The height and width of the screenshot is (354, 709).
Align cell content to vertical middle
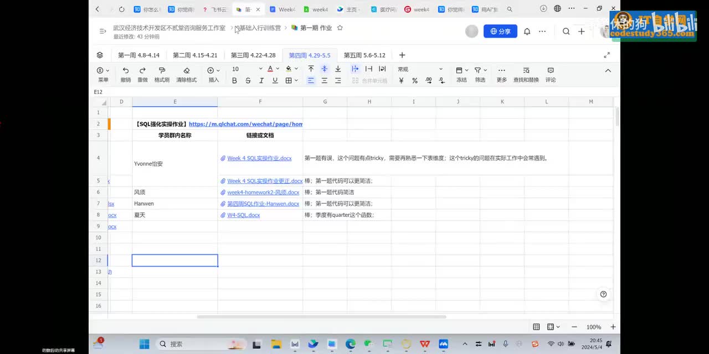click(x=325, y=69)
